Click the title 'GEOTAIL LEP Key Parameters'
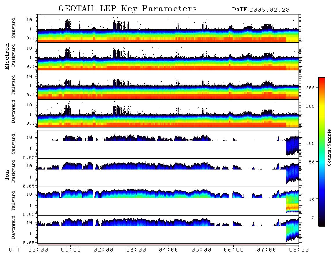The image size is (331, 255). point(128,9)
